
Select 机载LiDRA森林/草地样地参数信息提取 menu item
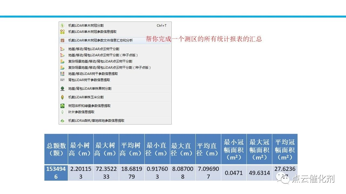pos(115,121)
